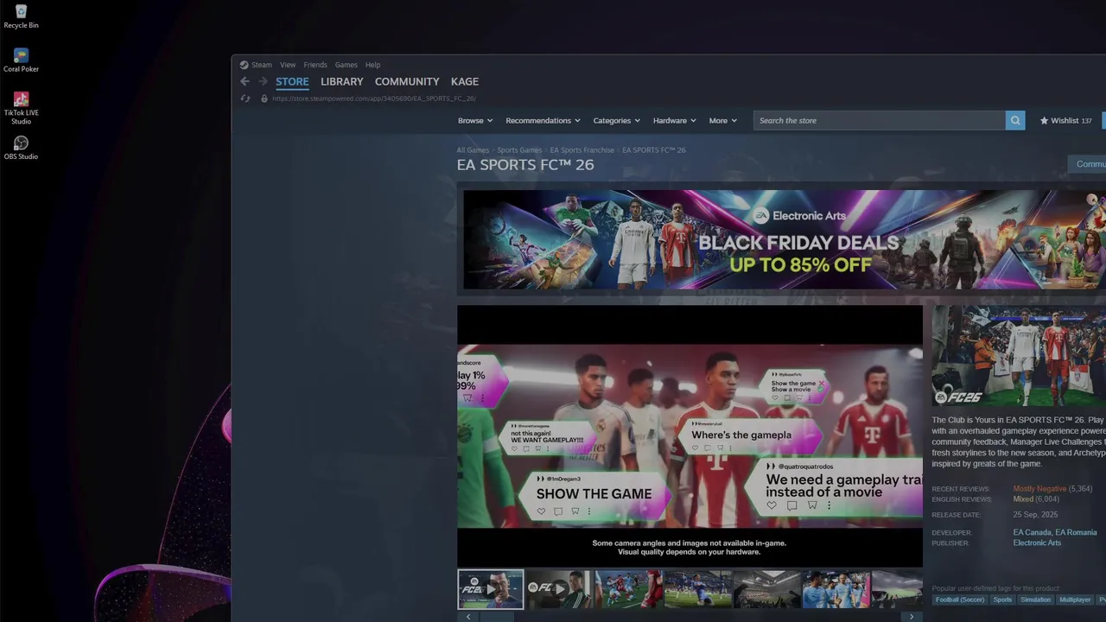Viewport: 1106px width, 622px height.
Task: Click the lock icon next to the URL
Action: pyautogui.click(x=264, y=98)
